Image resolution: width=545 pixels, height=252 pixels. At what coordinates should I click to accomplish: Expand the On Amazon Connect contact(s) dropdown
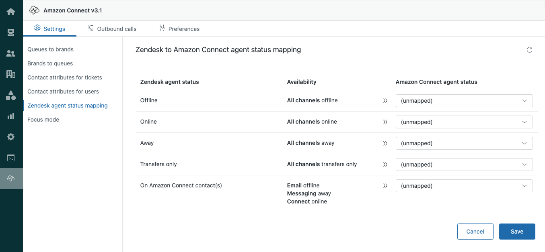(x=464, y=186)
